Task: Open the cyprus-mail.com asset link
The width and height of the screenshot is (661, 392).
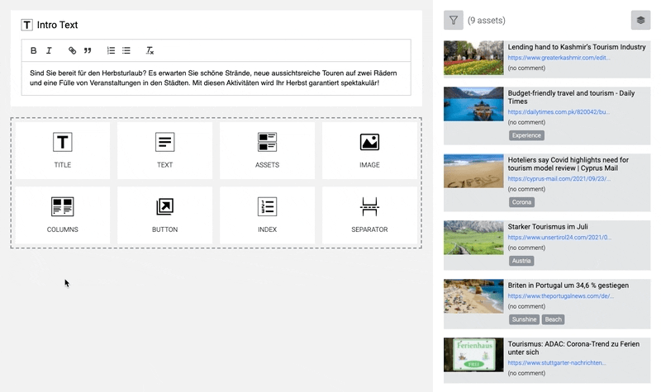Action: coord(559,178)
